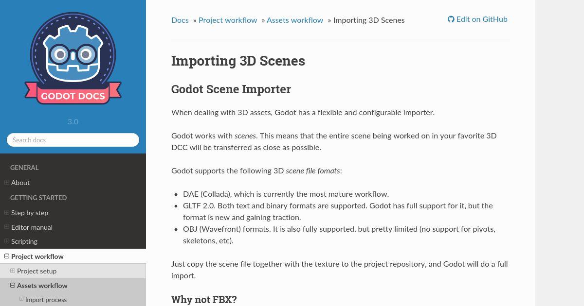Open the Assets workflow breadcrumb link
The height and width of the screenshot is (306, 584).
(295, 20)
